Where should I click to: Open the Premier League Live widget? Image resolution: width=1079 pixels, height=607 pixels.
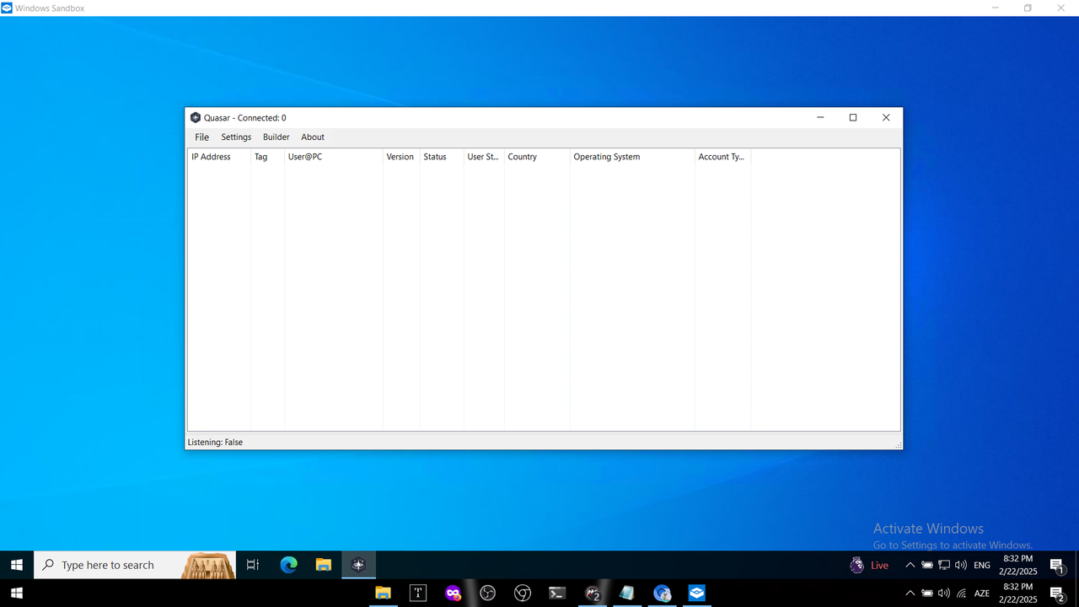point(869,565)
